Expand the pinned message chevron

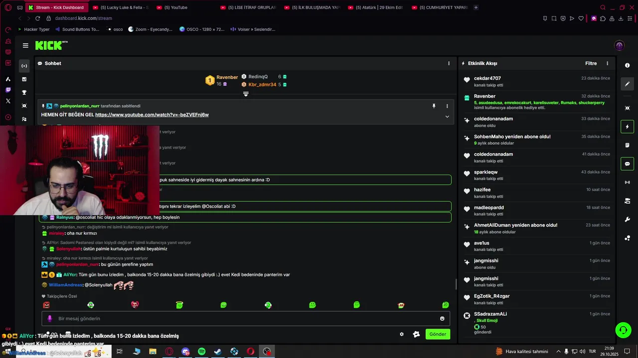pyautogui.click(x=447, y=117)
